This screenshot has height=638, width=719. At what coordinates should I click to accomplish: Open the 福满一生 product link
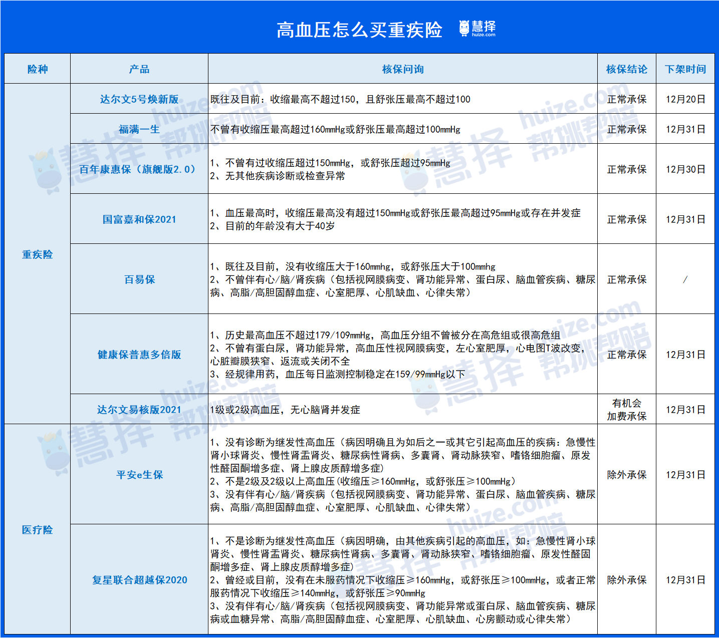tap(139, 129)
